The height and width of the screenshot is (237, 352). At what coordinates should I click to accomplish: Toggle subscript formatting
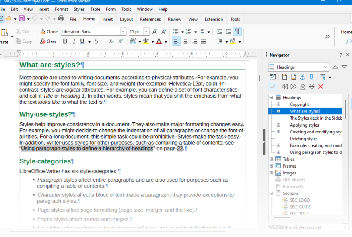point(111,41)
